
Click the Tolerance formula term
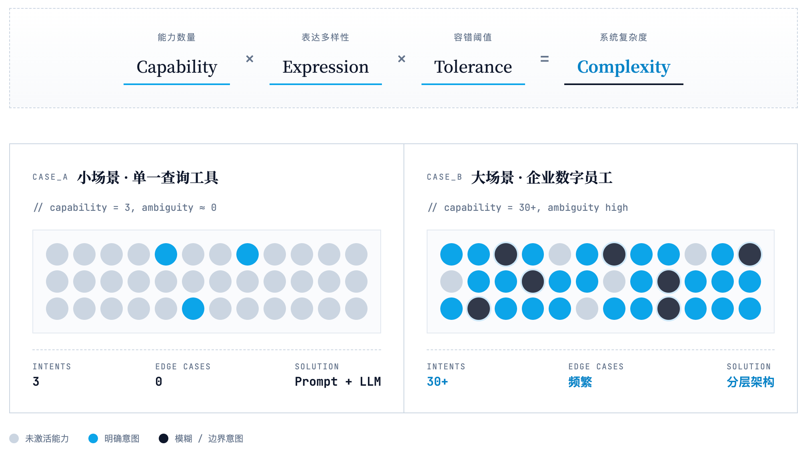[473, 67]
